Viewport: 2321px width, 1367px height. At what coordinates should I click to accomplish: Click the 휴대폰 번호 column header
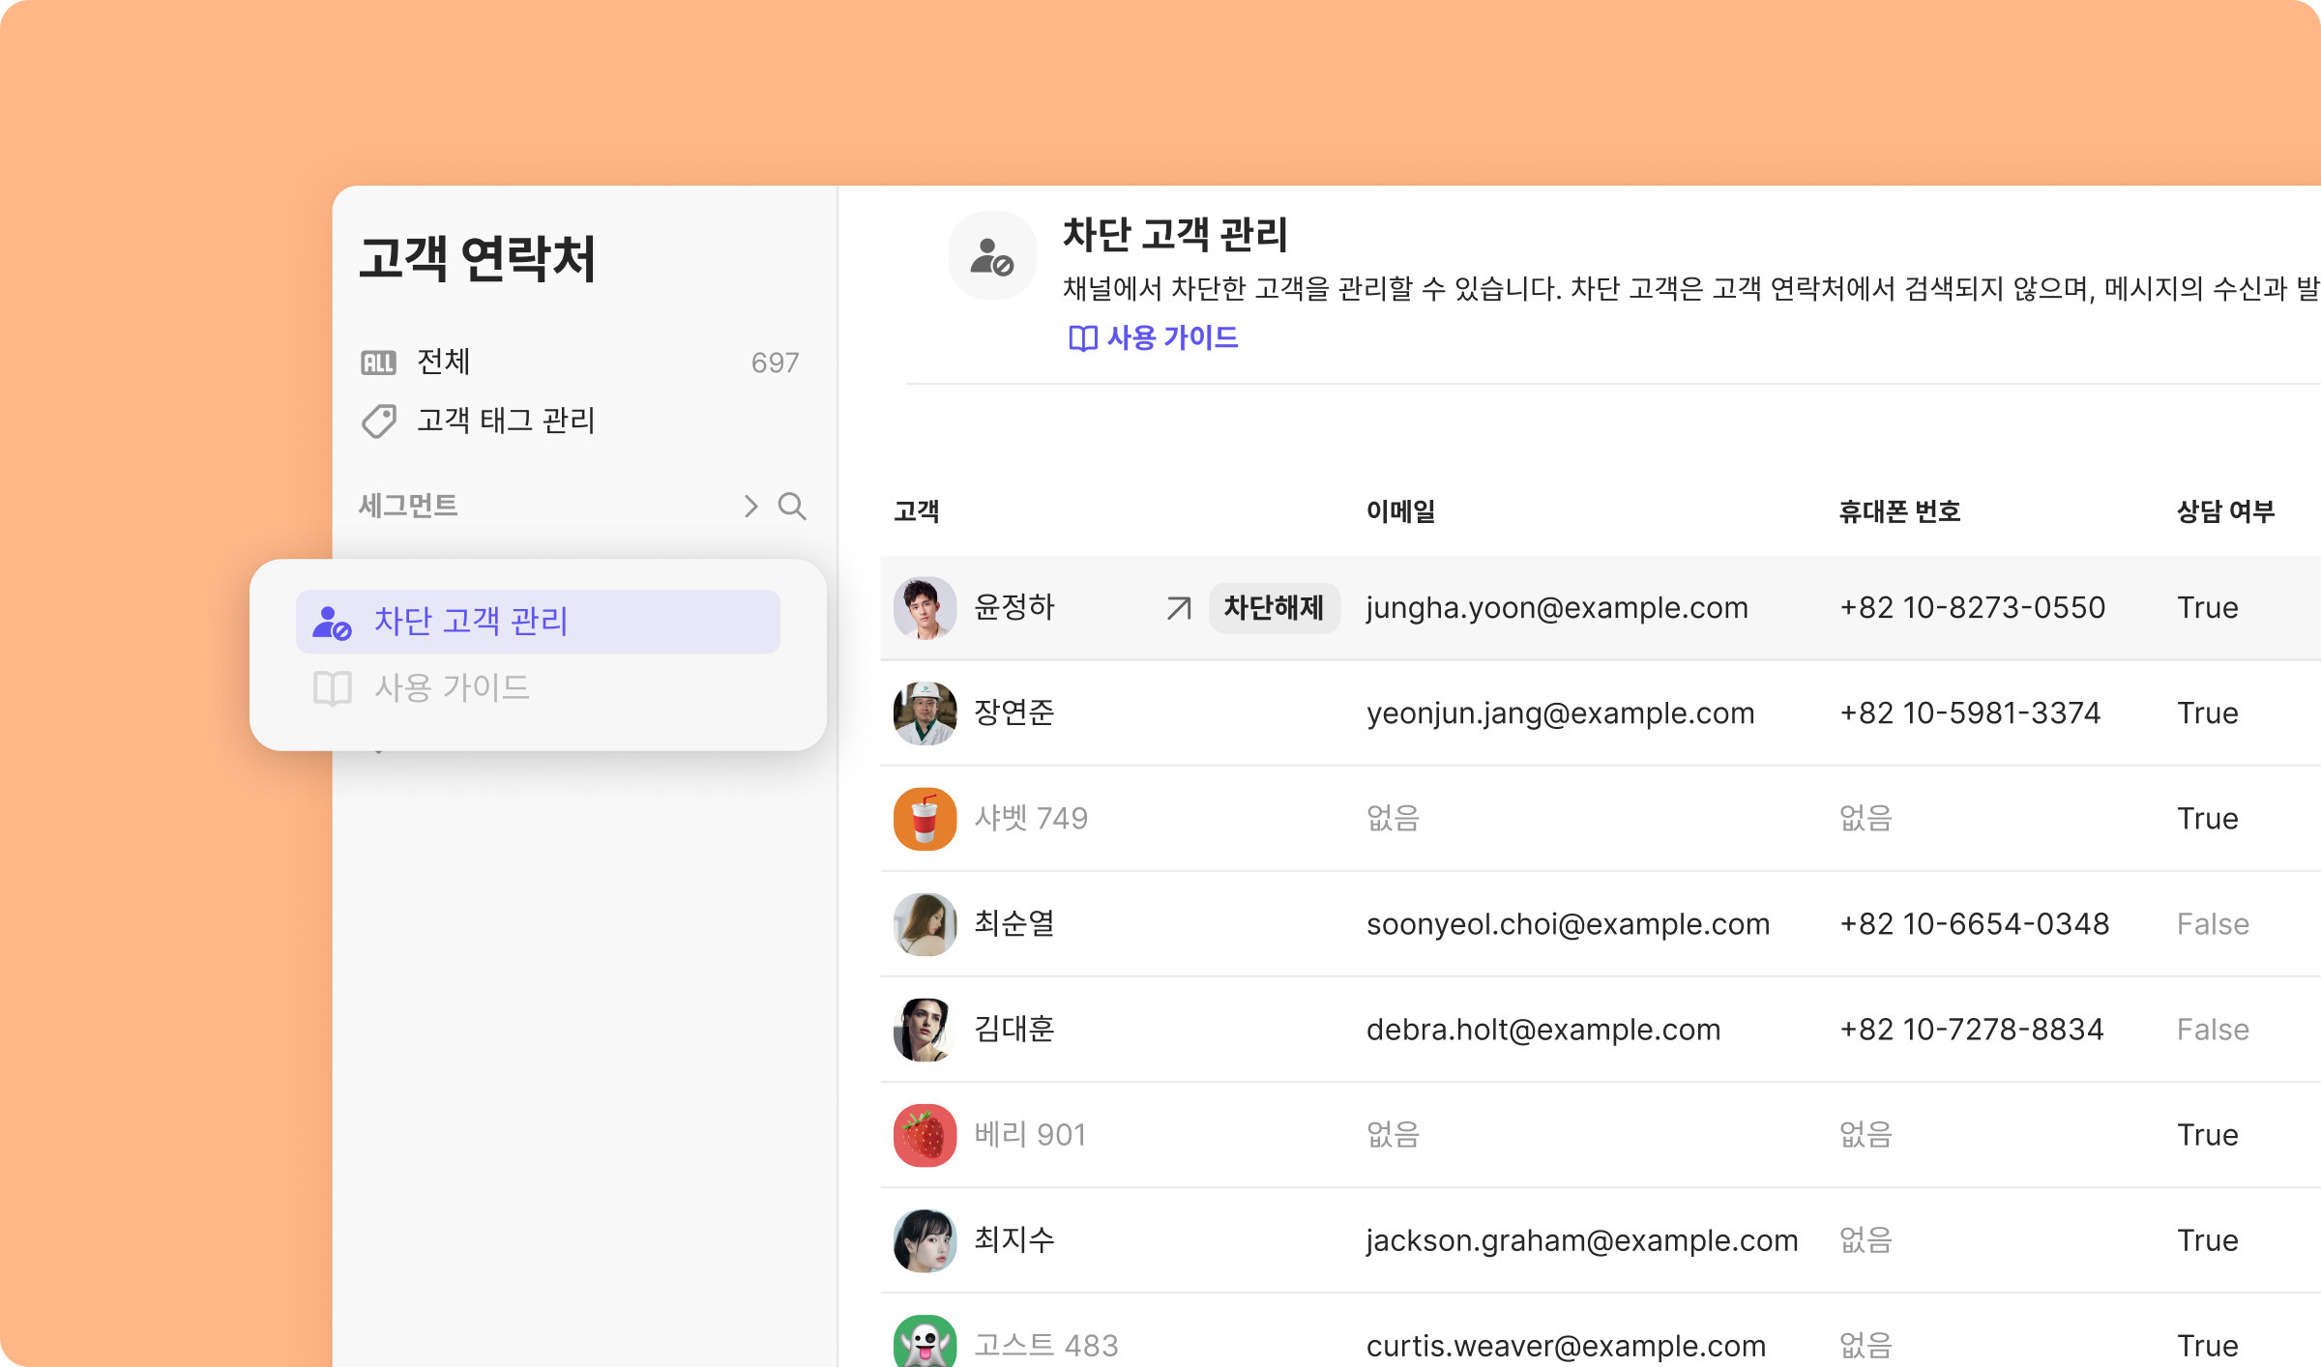(1898, 511)
